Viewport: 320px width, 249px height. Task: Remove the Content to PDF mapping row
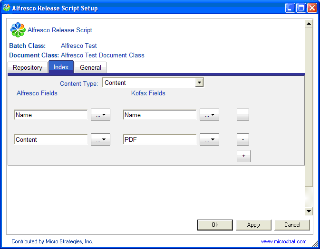(x=243, y=139)
